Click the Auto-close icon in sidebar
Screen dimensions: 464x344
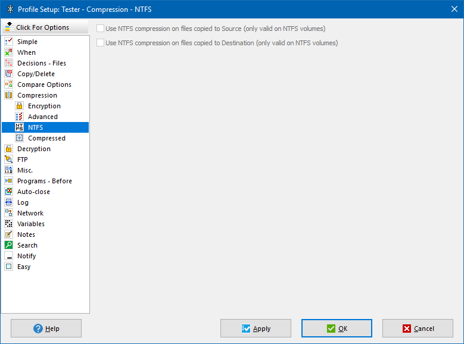pyautogui.click(x=8, y=192)
